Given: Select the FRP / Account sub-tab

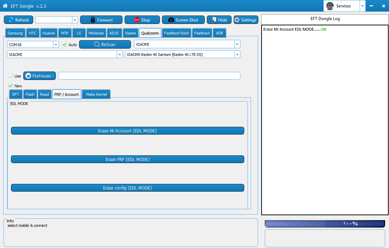Looking at the screenshot, I should [x=66, y=94].
